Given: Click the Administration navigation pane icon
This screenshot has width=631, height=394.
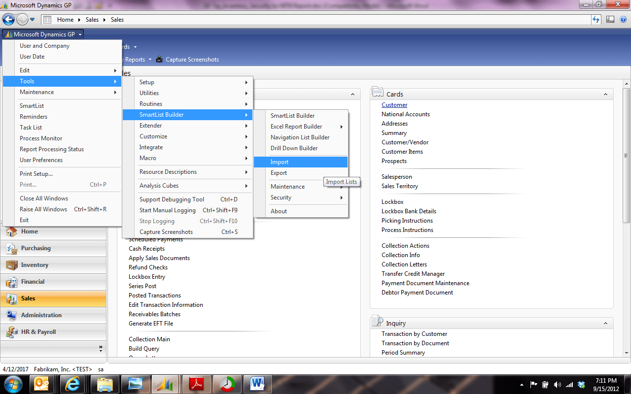Looking at the screenshot, I should 11,315.
